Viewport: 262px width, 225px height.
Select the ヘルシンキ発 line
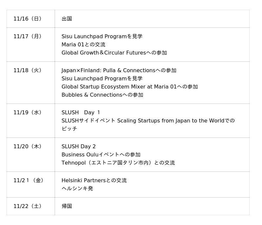pos(77,189)
